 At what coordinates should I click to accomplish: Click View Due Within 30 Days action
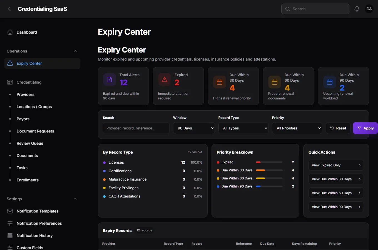[336, 179]
